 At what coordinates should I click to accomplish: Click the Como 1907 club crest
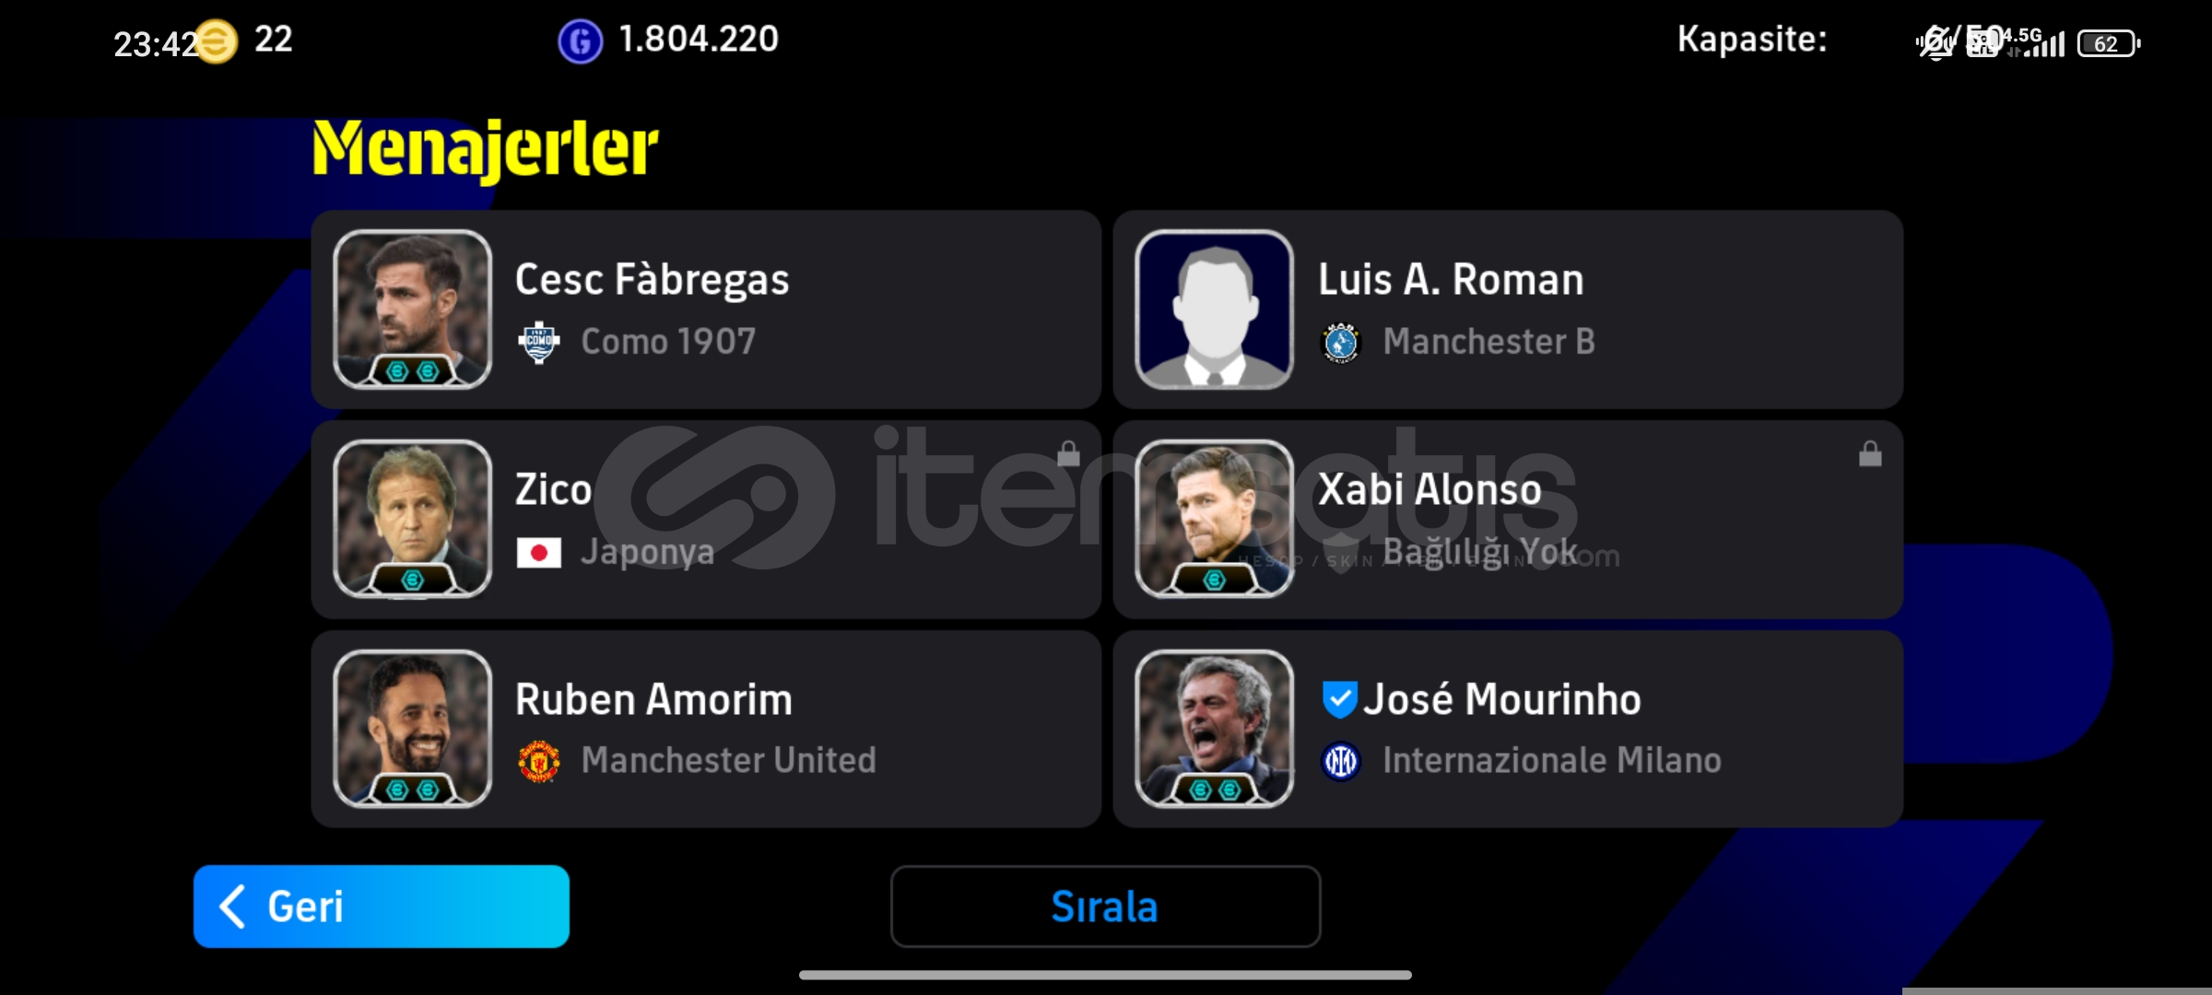tap(539, 343)
